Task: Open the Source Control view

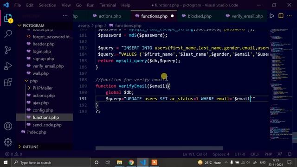Action: [x=8, y=50]
